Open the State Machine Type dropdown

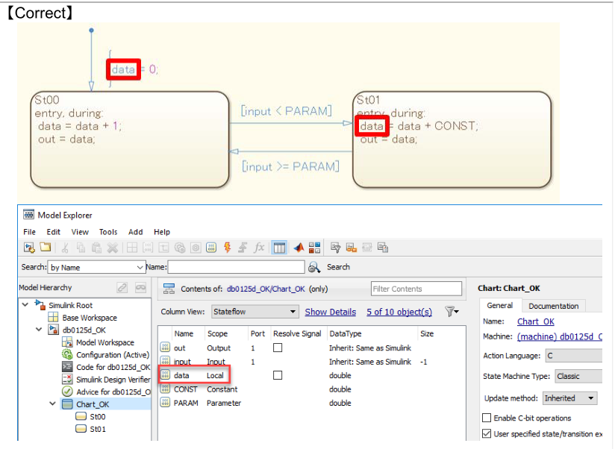click(578, 376)
